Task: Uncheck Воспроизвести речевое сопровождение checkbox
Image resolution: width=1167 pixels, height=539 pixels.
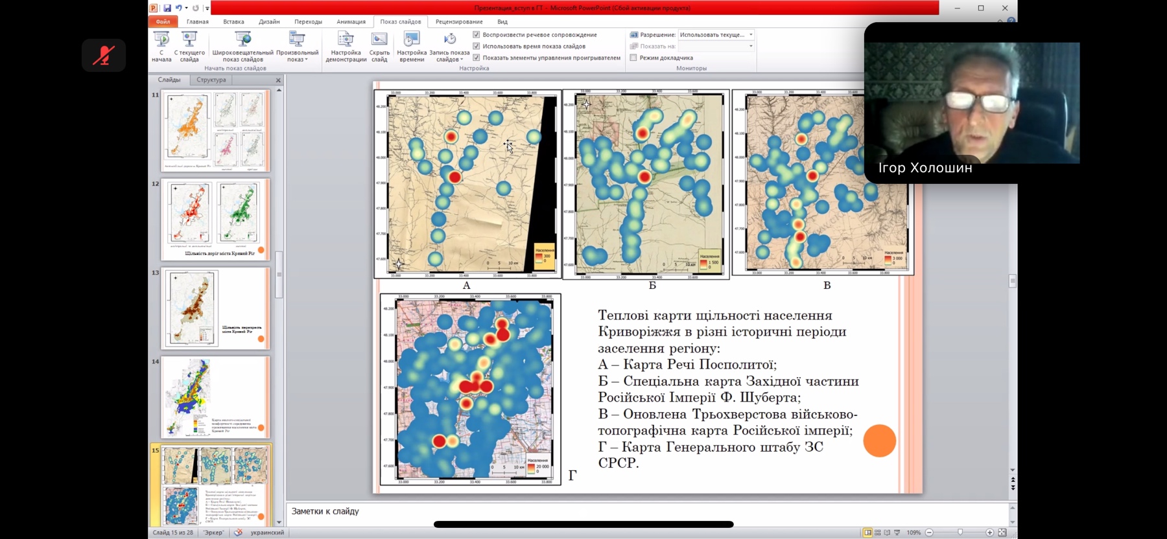Action: pyautogui.click(x=477, y=35)
